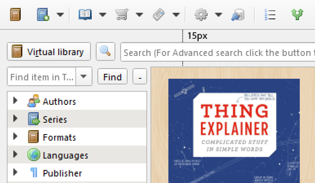Click the Edit metadata tag icon
Screen dimensions: 315x183
click(x=159, y=14)
